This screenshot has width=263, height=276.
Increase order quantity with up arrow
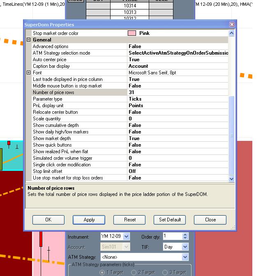pyautogui.click(x=185, y=235)
